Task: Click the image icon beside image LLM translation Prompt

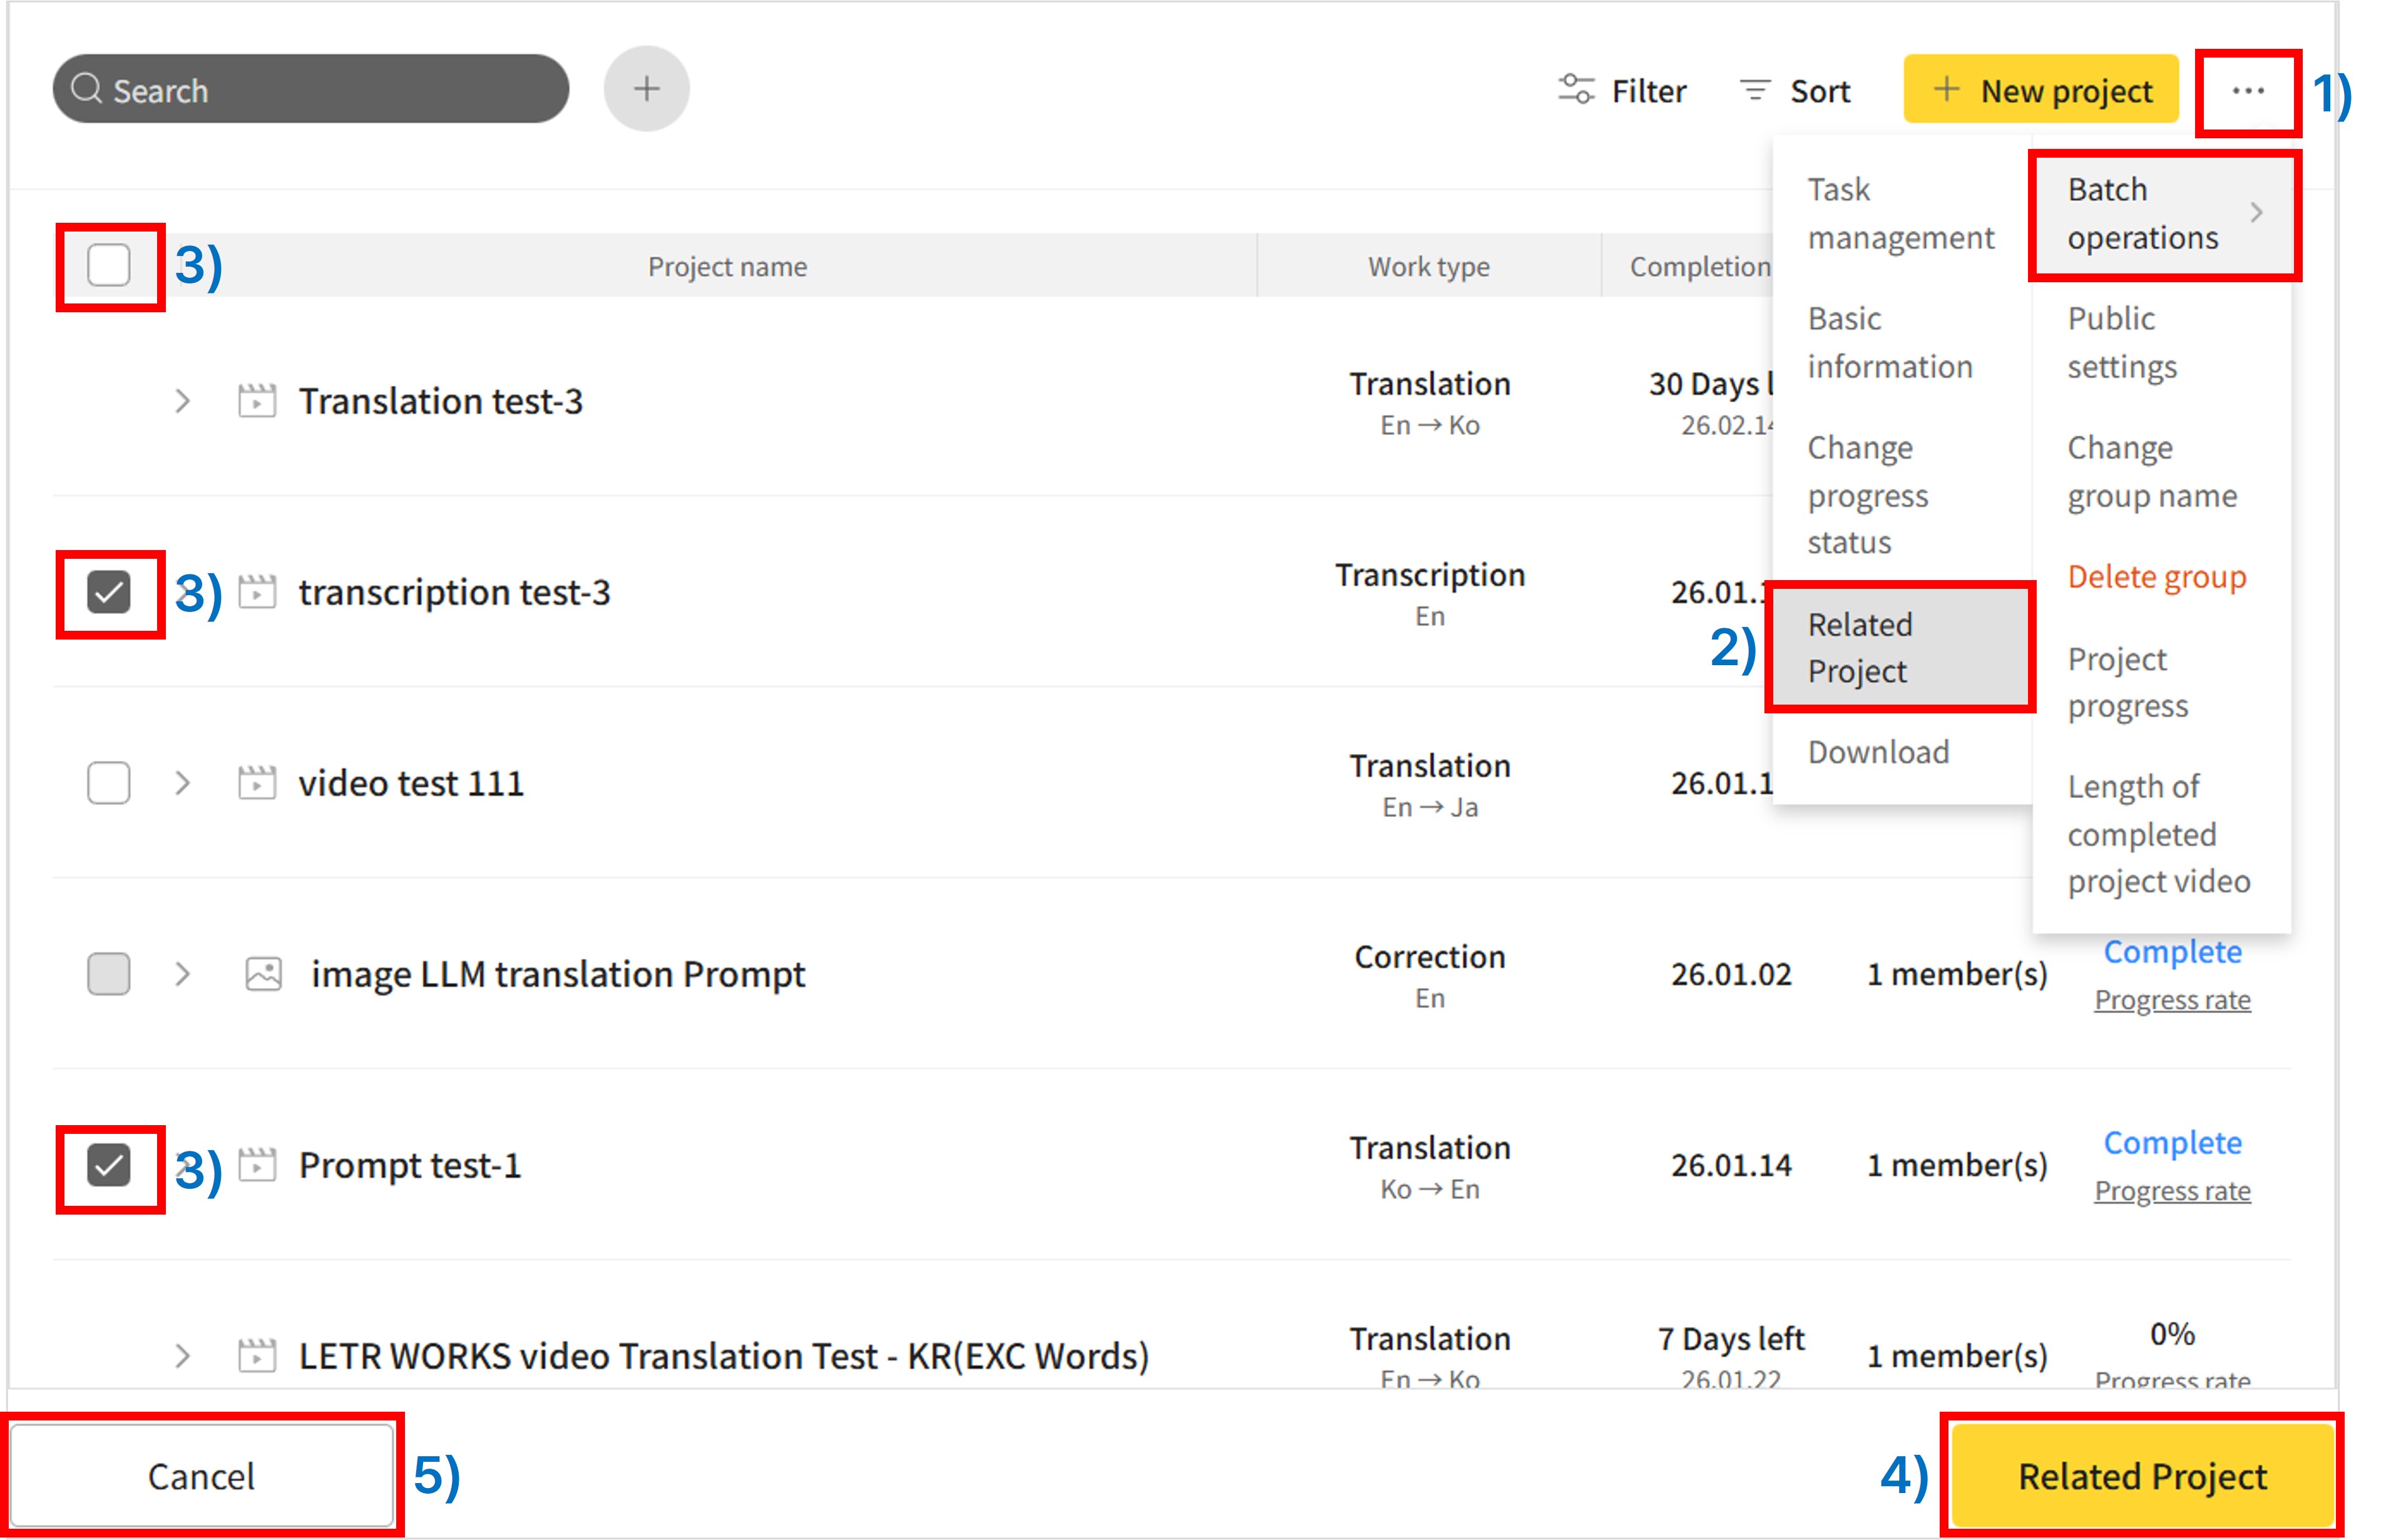Action: tap(264, 974)
